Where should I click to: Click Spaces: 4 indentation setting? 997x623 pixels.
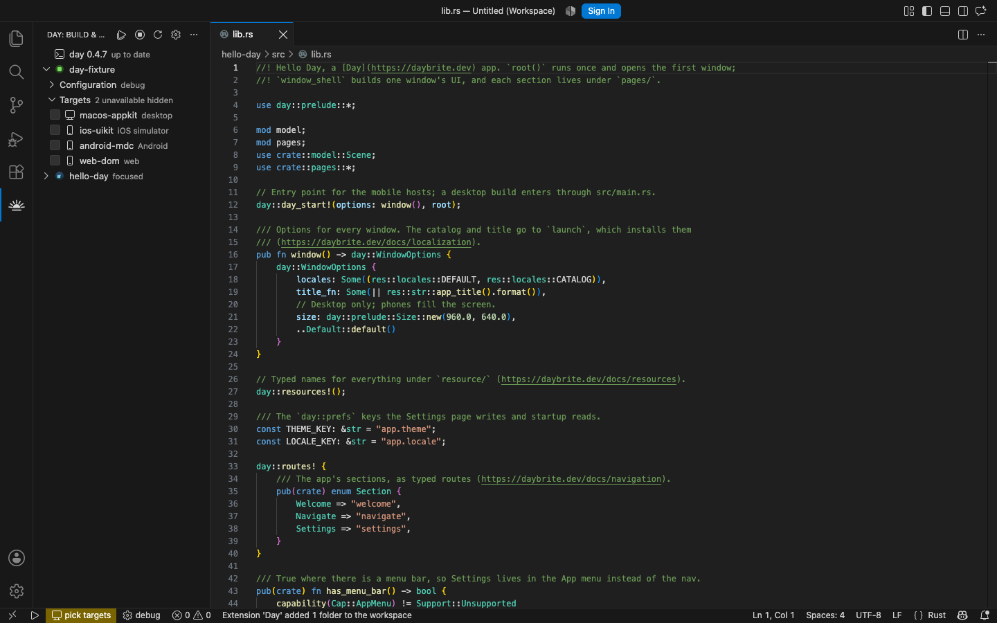[825, 615]
